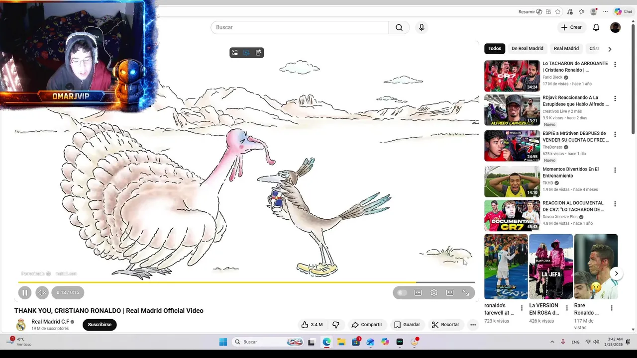
Task: Save video using Guardar button
Action: pyautogui.click(x=407, y=325)
